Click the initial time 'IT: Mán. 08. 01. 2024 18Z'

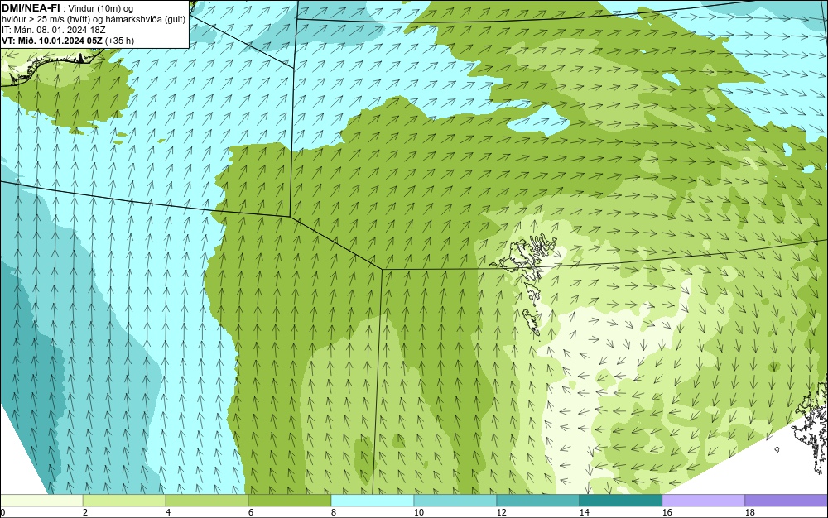pyautogui.click(x=53, y=30)
